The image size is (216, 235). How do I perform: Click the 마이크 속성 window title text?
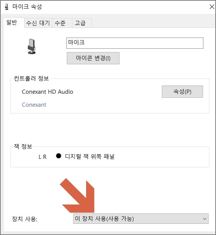click(27, 7)
